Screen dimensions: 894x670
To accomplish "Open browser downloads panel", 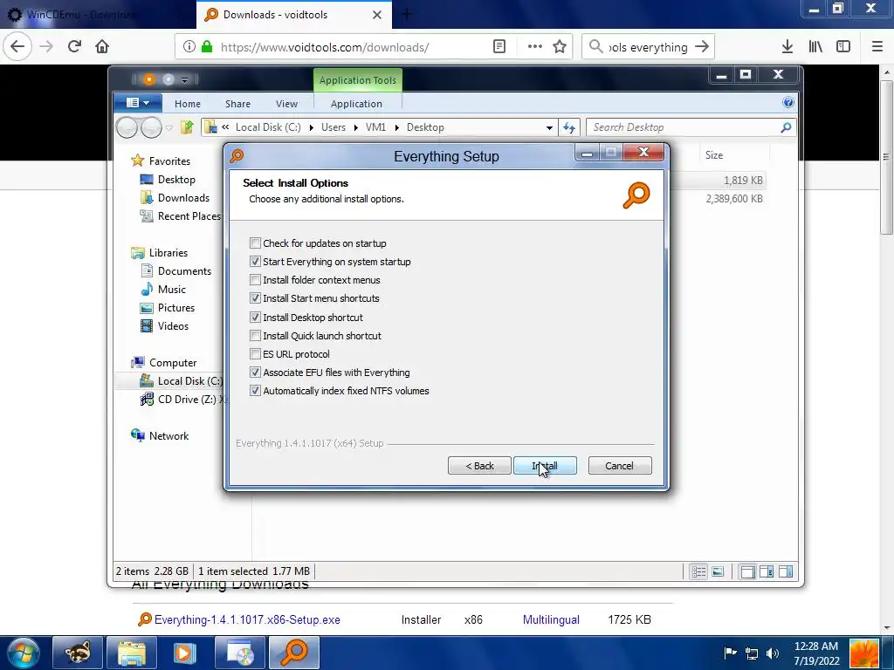I will pos(787,47).
